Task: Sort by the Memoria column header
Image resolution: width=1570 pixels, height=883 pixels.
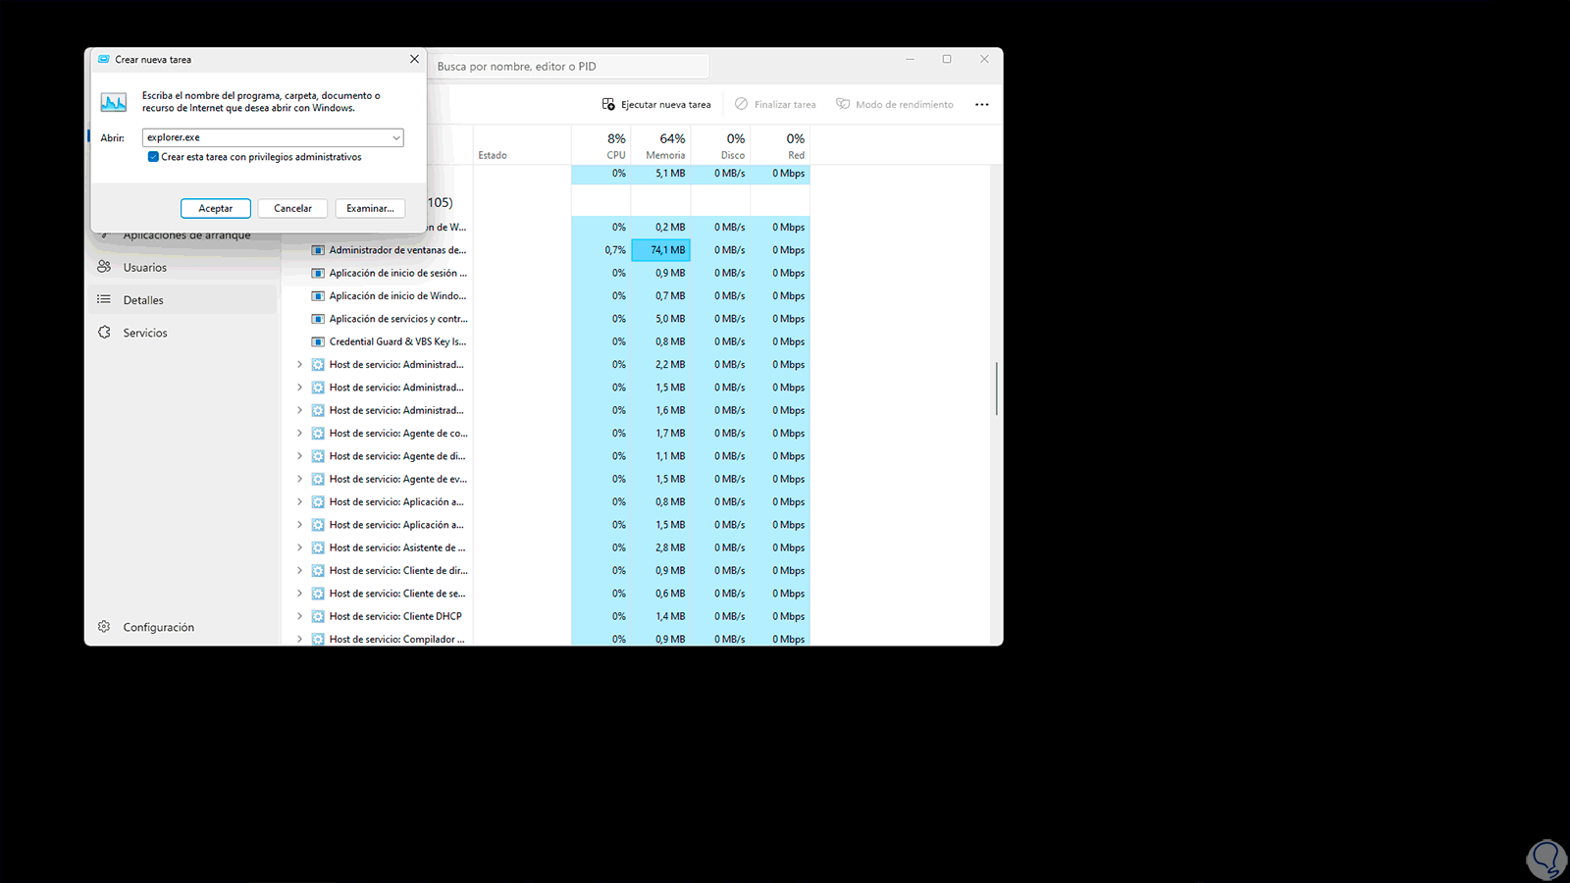Action: 661,145
